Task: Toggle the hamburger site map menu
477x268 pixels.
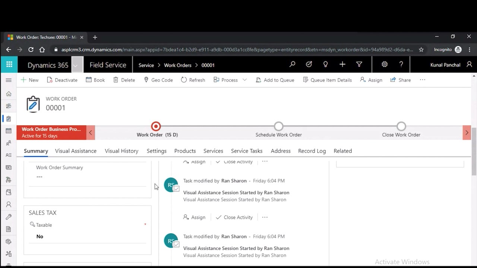Action: (9, 80)
